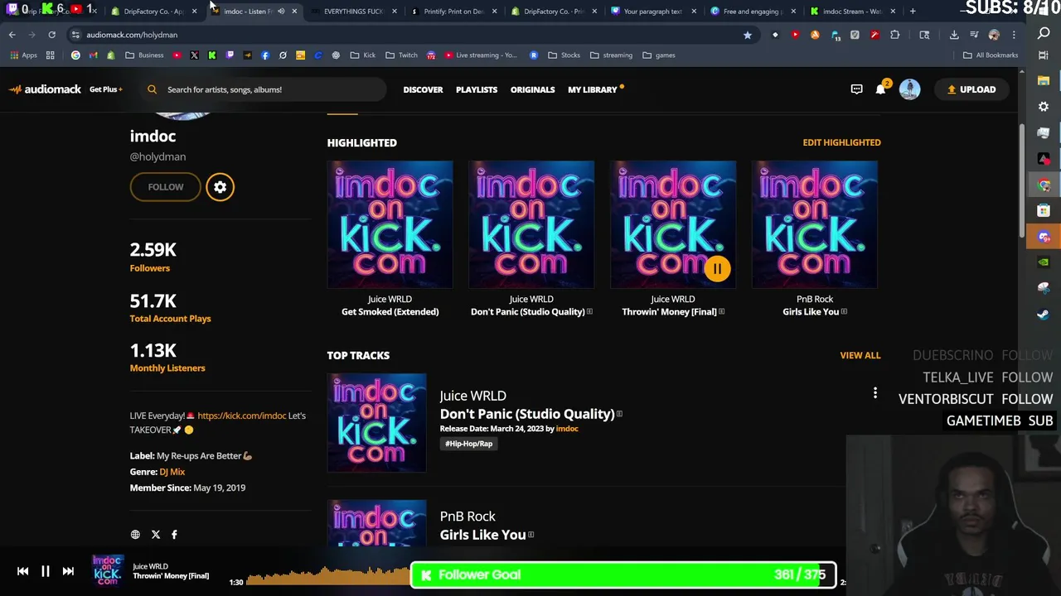
Task: Open the Discover menu
Action: [423, 89]
